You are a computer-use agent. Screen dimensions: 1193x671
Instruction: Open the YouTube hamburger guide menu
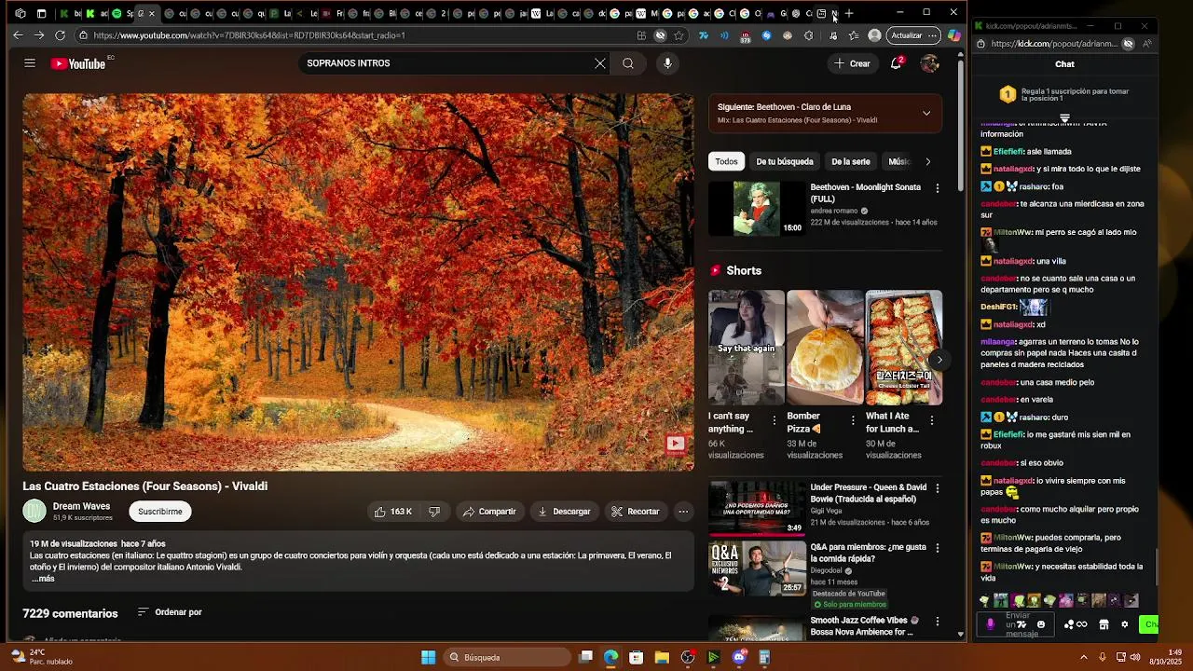pos(30,63)
